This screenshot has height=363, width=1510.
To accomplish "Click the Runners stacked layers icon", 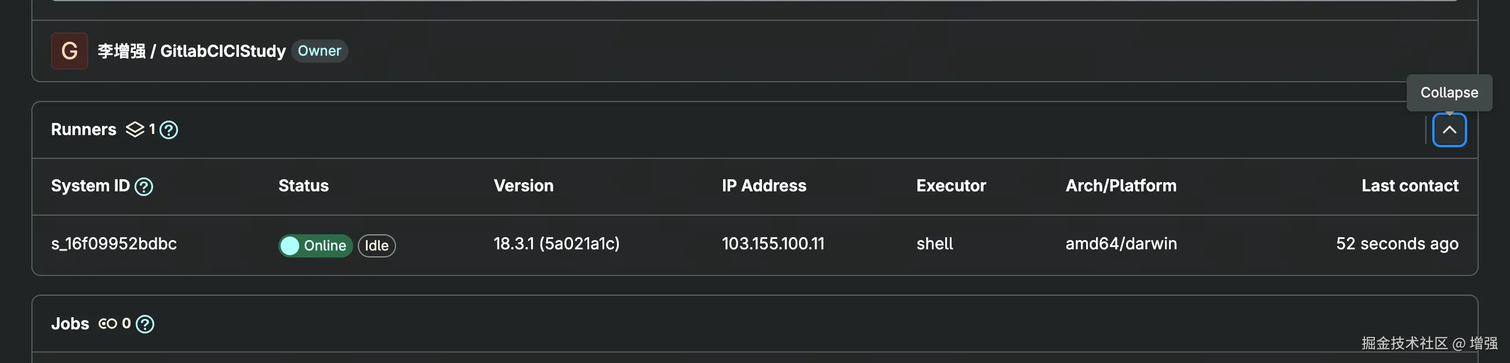I will 135,129.
